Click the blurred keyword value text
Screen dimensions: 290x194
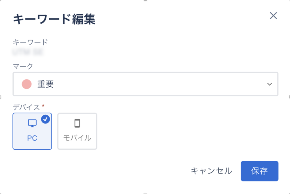[28, 52]
